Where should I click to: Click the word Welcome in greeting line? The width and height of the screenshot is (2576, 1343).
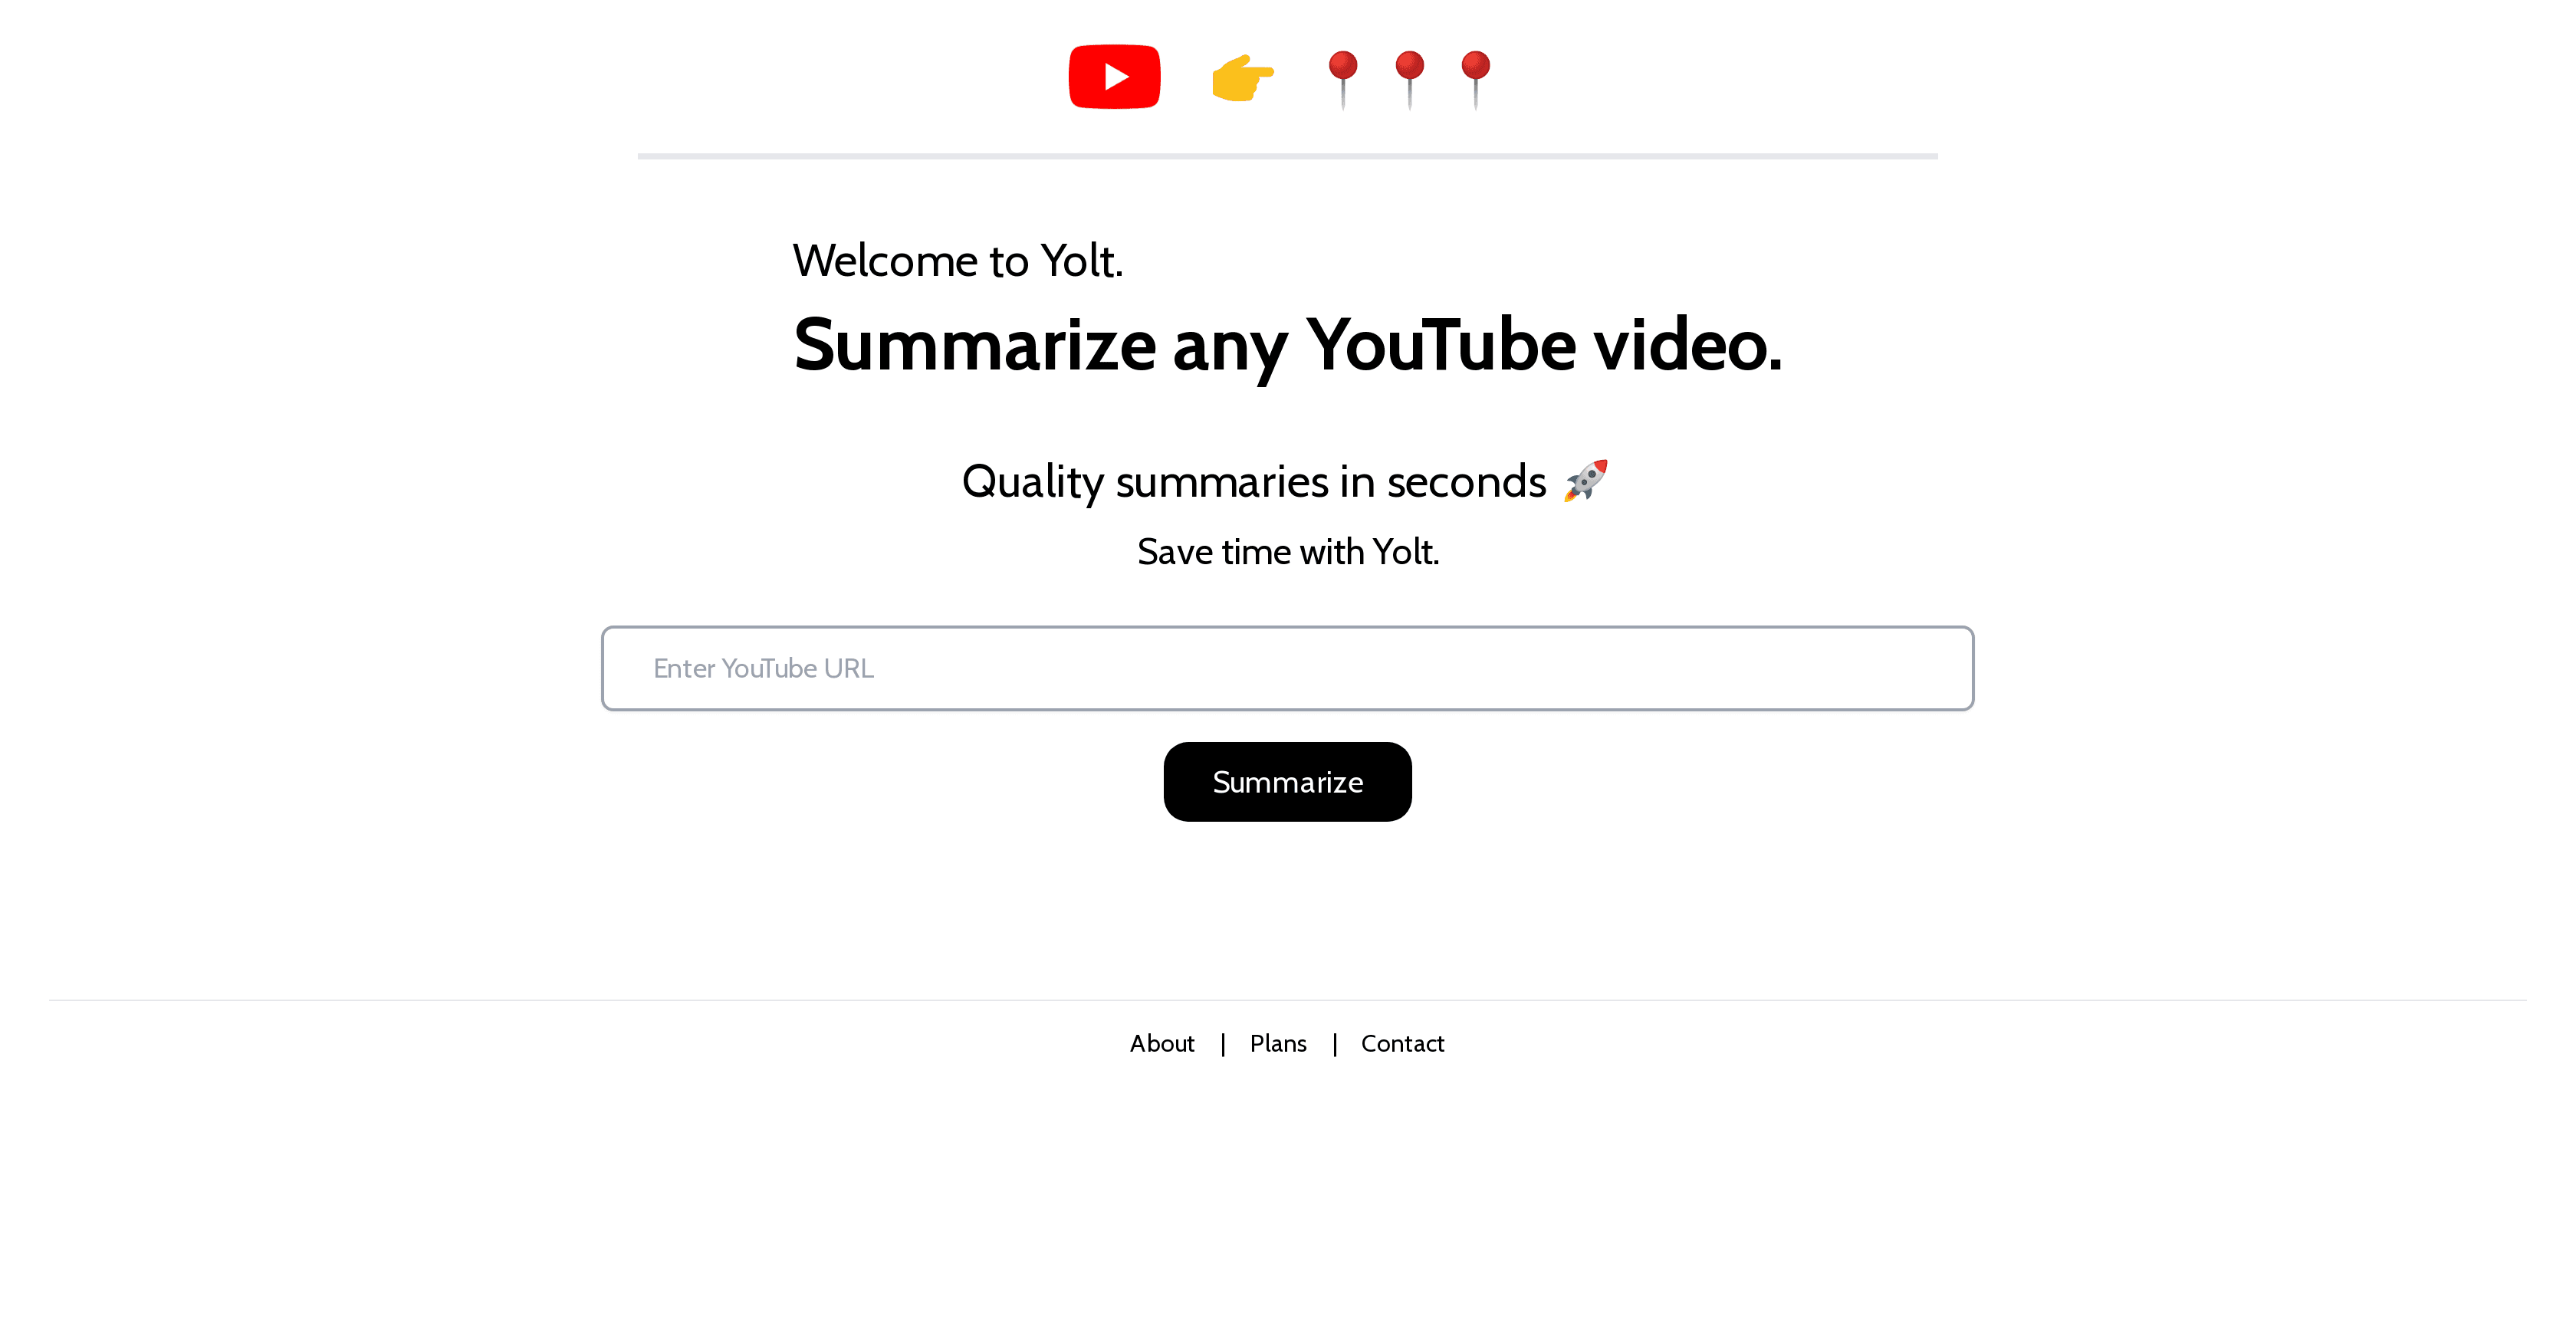point(885,261)
